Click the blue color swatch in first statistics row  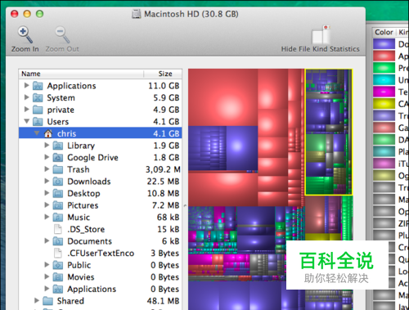(x=384, y=44)
